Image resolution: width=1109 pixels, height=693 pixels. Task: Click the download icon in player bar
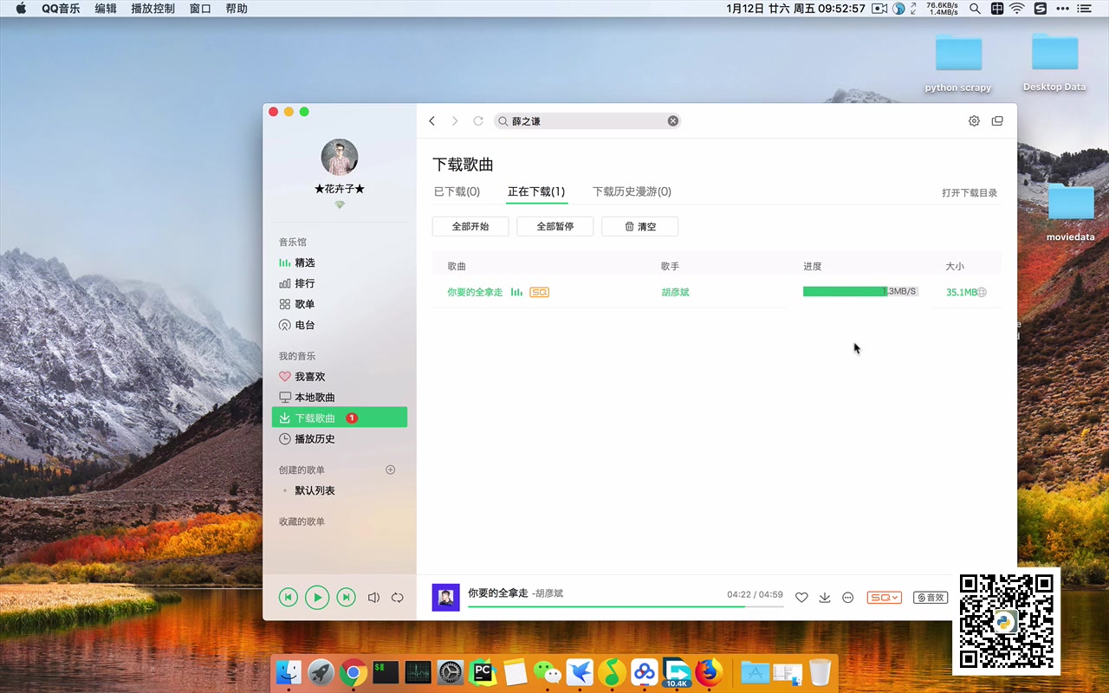[x=825, y=598]
